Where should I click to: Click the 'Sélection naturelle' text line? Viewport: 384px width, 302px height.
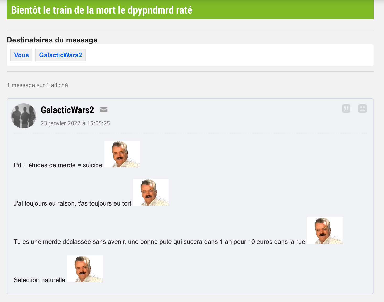[x=40, y=280]
